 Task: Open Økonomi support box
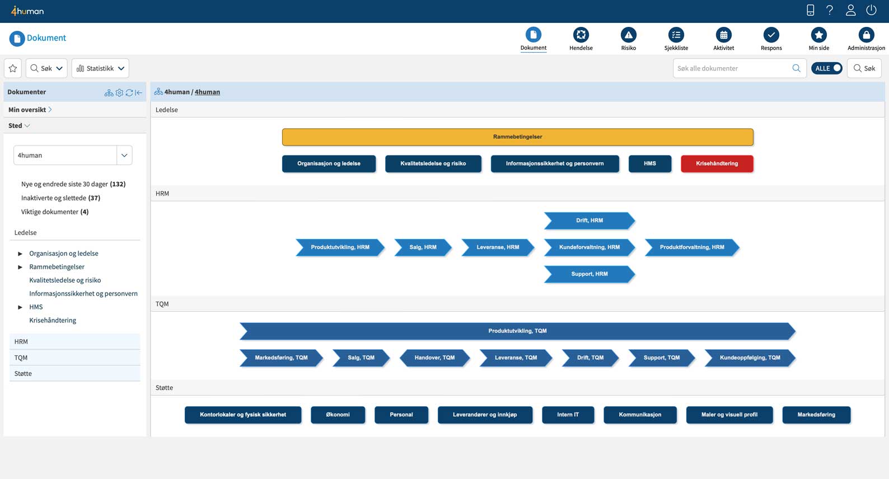click(x=338, y=415)
